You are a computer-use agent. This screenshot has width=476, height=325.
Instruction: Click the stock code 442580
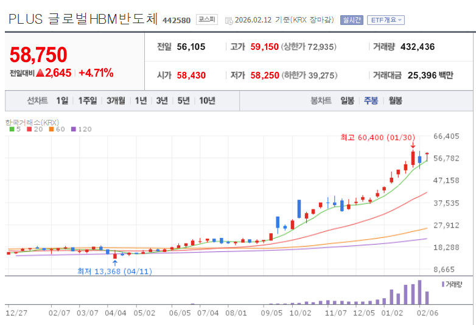point(176,20)
